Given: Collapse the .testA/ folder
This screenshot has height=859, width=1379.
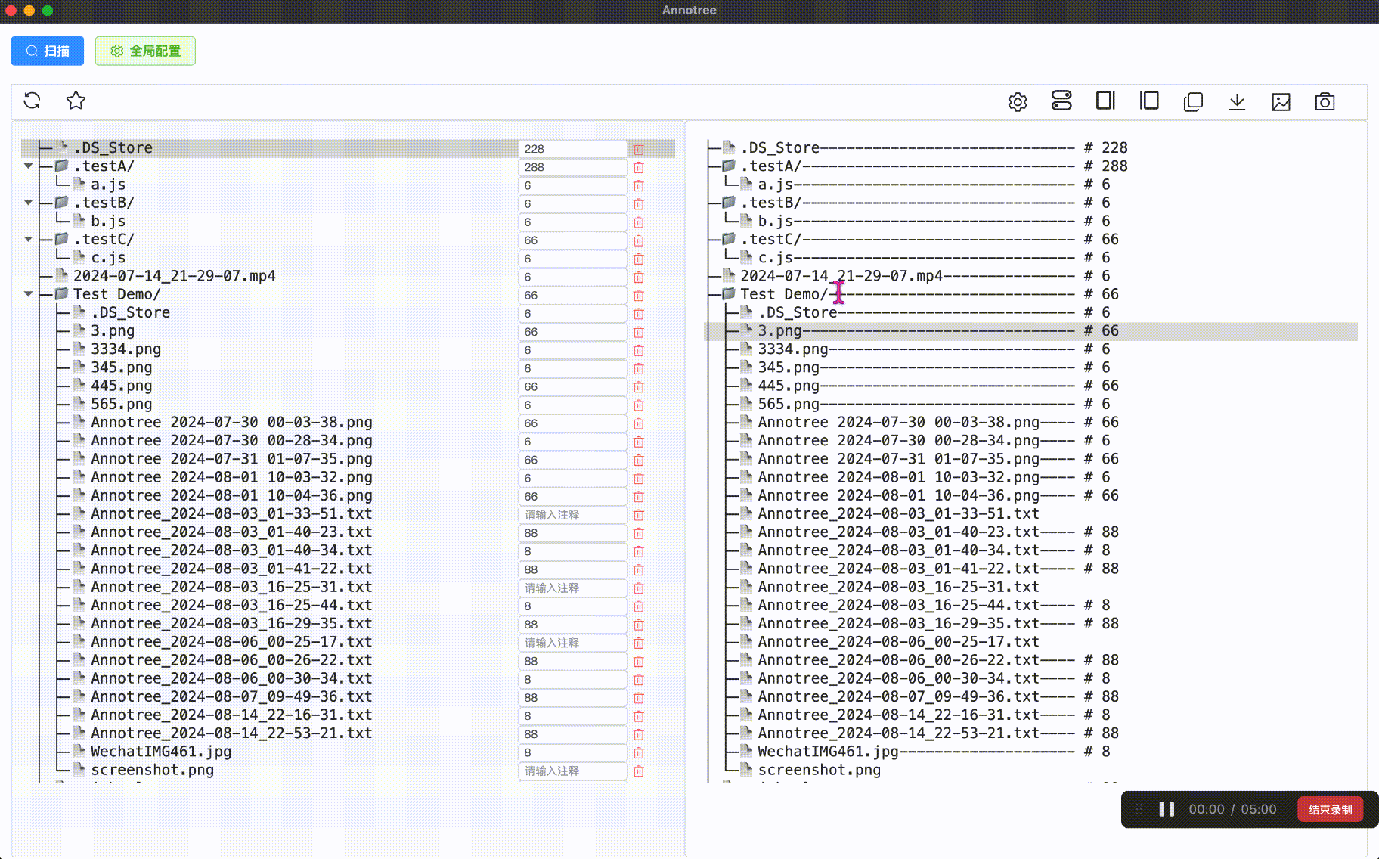Looking at the screenshot, I should click(29, 166).
